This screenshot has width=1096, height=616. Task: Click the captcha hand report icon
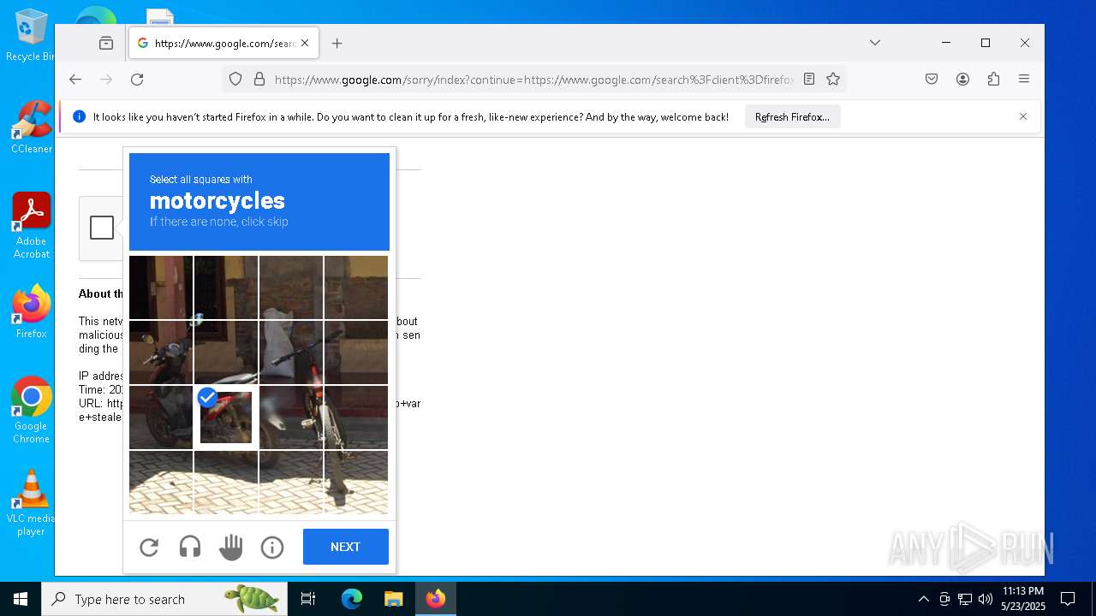click(x=231, y=547)
